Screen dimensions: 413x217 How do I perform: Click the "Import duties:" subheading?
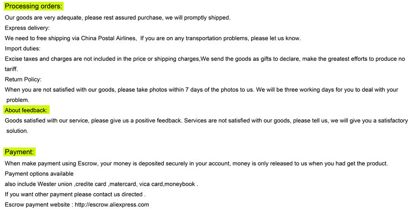point(23,48)
